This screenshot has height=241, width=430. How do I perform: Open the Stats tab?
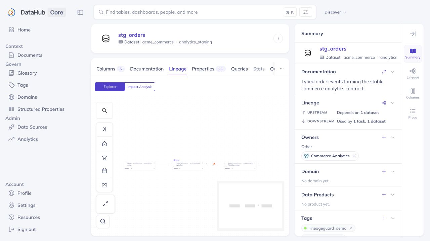coord(259,69)
